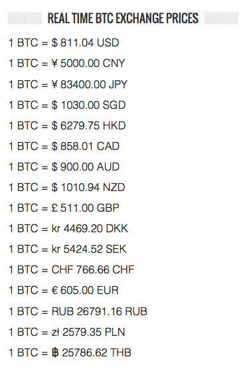Click the baht symbol in the THB row
The height and width of the screenshot is (369, 247).
click(55, 352)
